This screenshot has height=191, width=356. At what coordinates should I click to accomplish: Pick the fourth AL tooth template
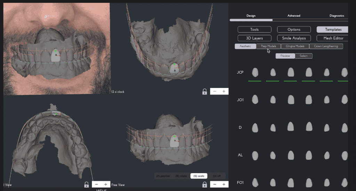pos(308,155)
